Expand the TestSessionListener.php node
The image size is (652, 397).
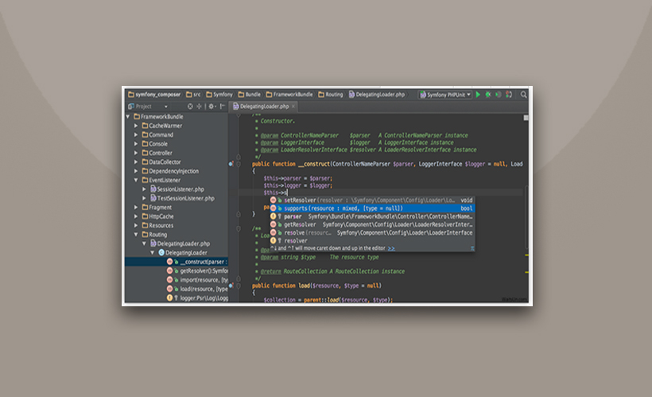click(x=144, y=199)
